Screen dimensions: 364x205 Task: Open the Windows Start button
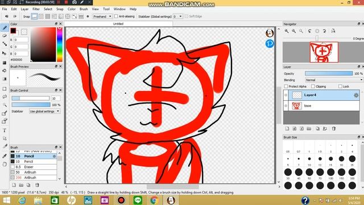click(x=6, y=200)
